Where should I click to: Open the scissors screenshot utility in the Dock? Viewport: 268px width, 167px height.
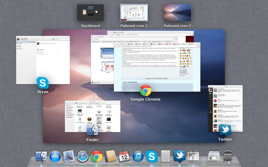(x=193, y=156)
